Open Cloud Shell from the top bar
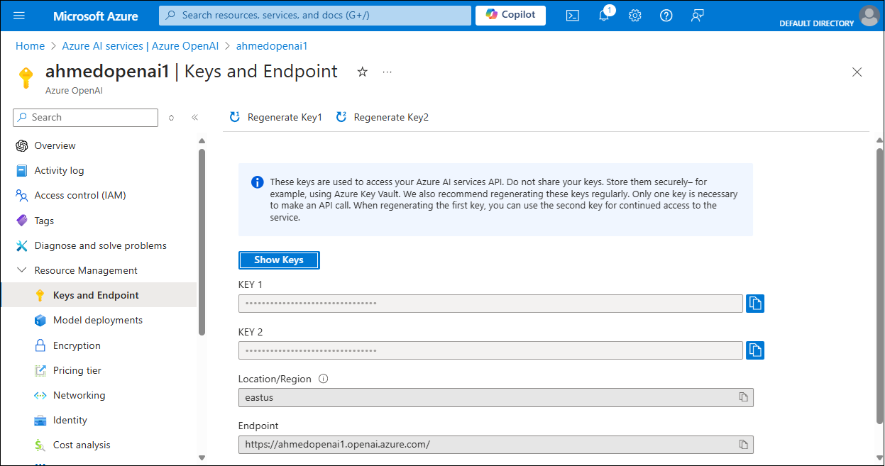The image size is (885, 466). [x=572, y=15]
